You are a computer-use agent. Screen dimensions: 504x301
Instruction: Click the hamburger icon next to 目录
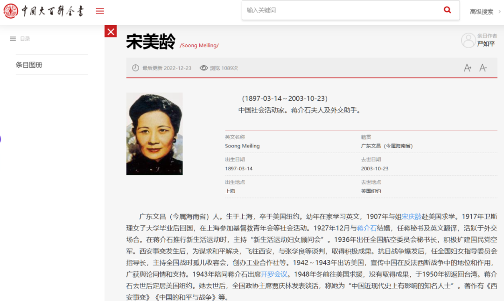pyautogui.click(x=13, y=38)
